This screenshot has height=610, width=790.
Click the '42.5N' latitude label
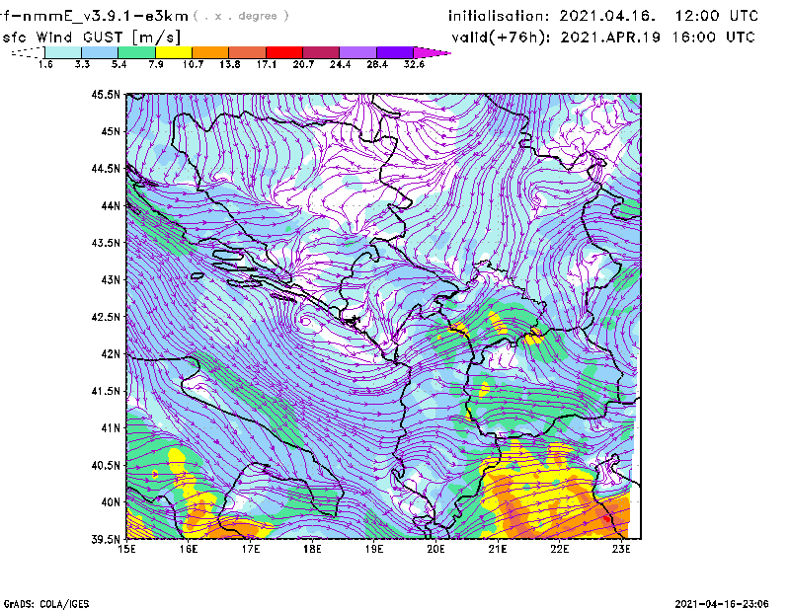coord(106,317)
